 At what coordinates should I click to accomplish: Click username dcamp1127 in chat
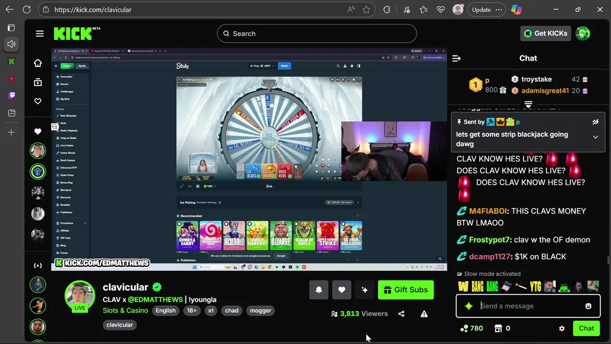490,257
